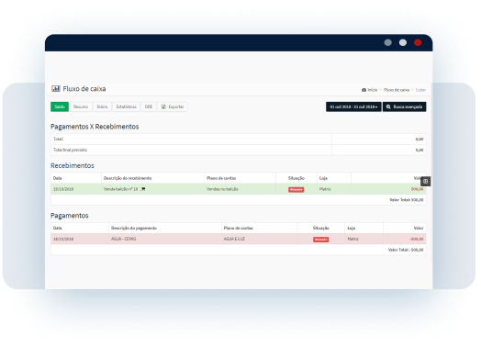Screen dimensions: 481x347
Task: Click the status badge in Recebimentos row
Action: 296,190
